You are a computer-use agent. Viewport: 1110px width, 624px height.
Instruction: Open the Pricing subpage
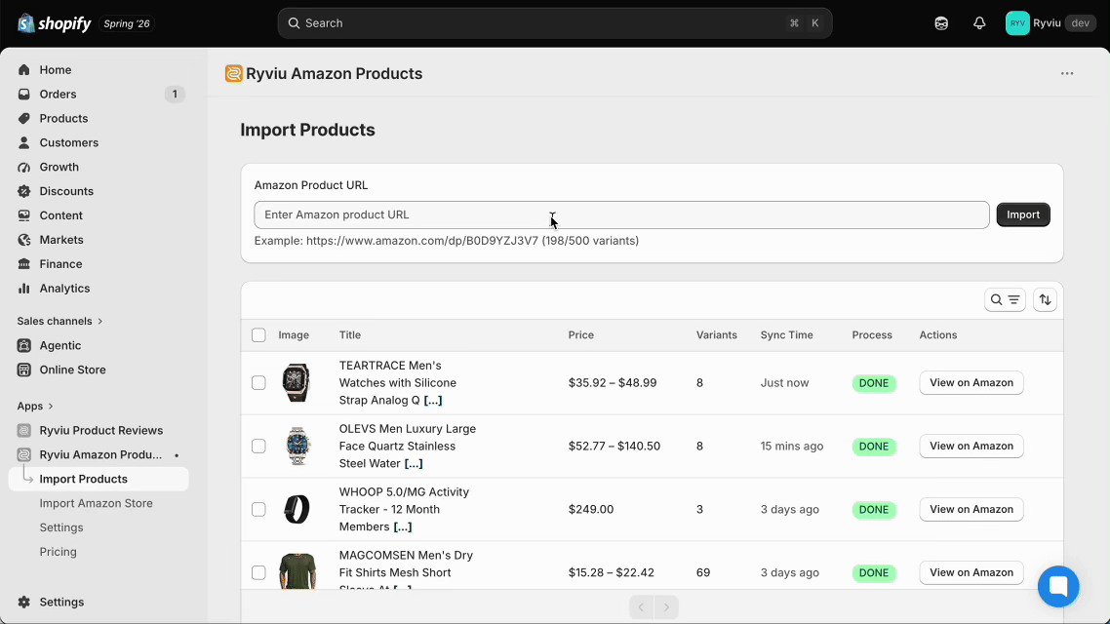59,552
